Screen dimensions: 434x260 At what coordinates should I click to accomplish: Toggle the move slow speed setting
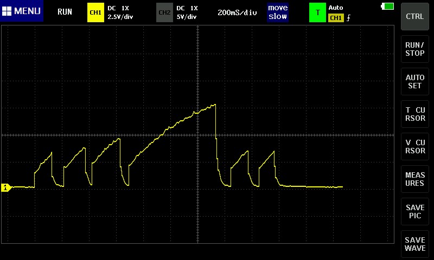click(x=278, y=12)
